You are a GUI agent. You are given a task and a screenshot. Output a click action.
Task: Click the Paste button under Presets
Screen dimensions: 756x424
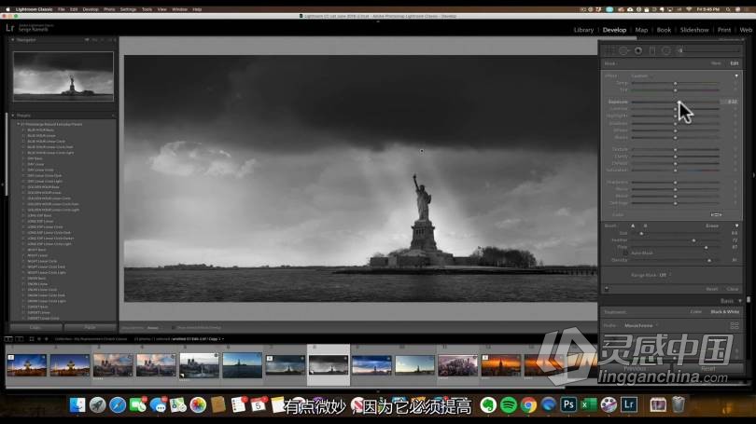point(91,327)
